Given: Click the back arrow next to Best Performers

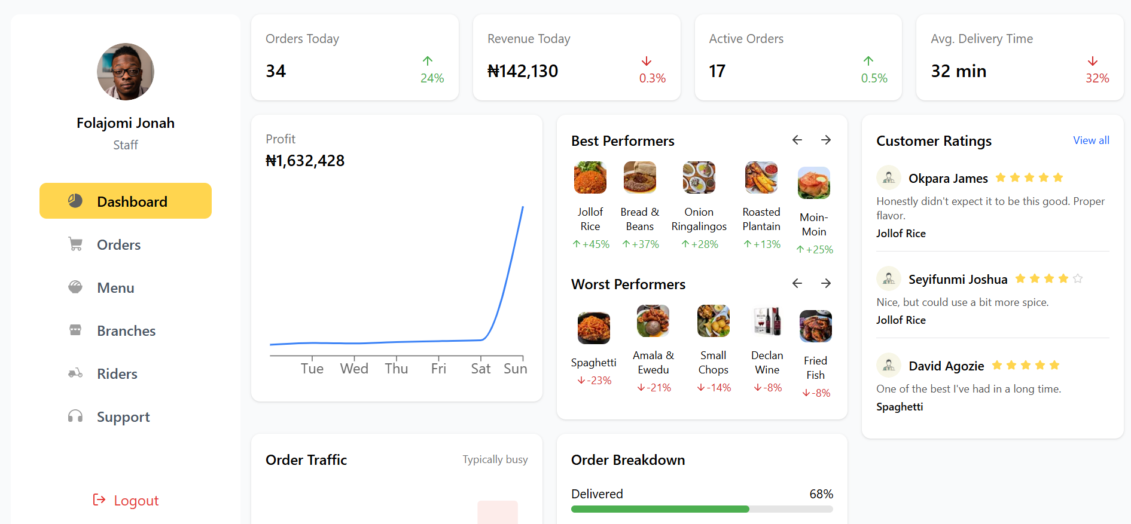Looking at the screenshot, I should (796, 140).
